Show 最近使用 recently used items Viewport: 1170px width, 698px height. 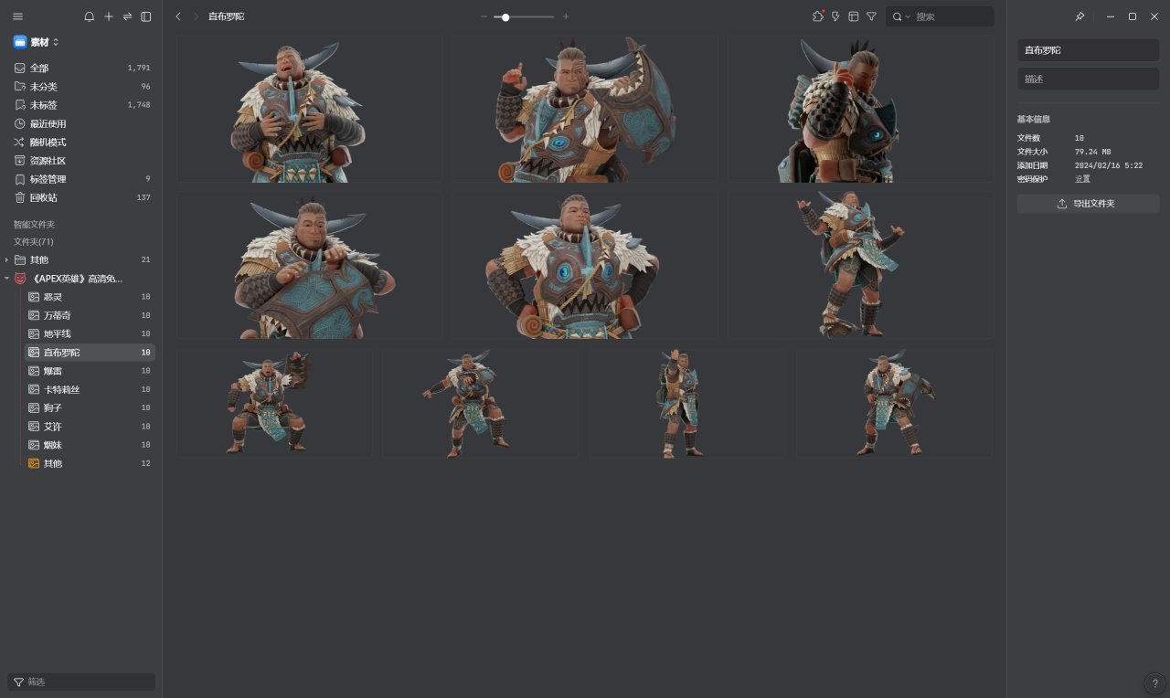pyautogui.click(x=81, y=123)
